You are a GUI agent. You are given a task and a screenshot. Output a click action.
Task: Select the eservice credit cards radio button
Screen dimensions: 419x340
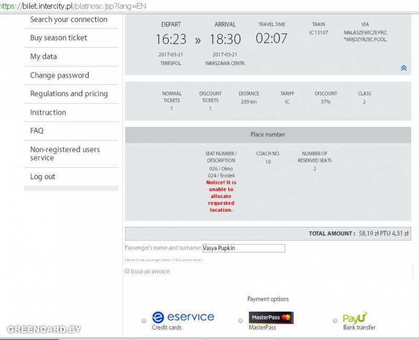point(144,321)
